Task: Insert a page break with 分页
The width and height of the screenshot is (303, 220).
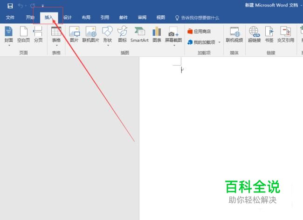Action: click(x=38, y=34)
